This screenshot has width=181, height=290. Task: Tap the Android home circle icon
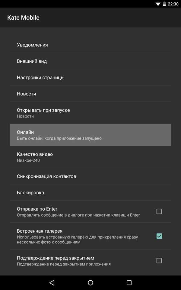91,283
